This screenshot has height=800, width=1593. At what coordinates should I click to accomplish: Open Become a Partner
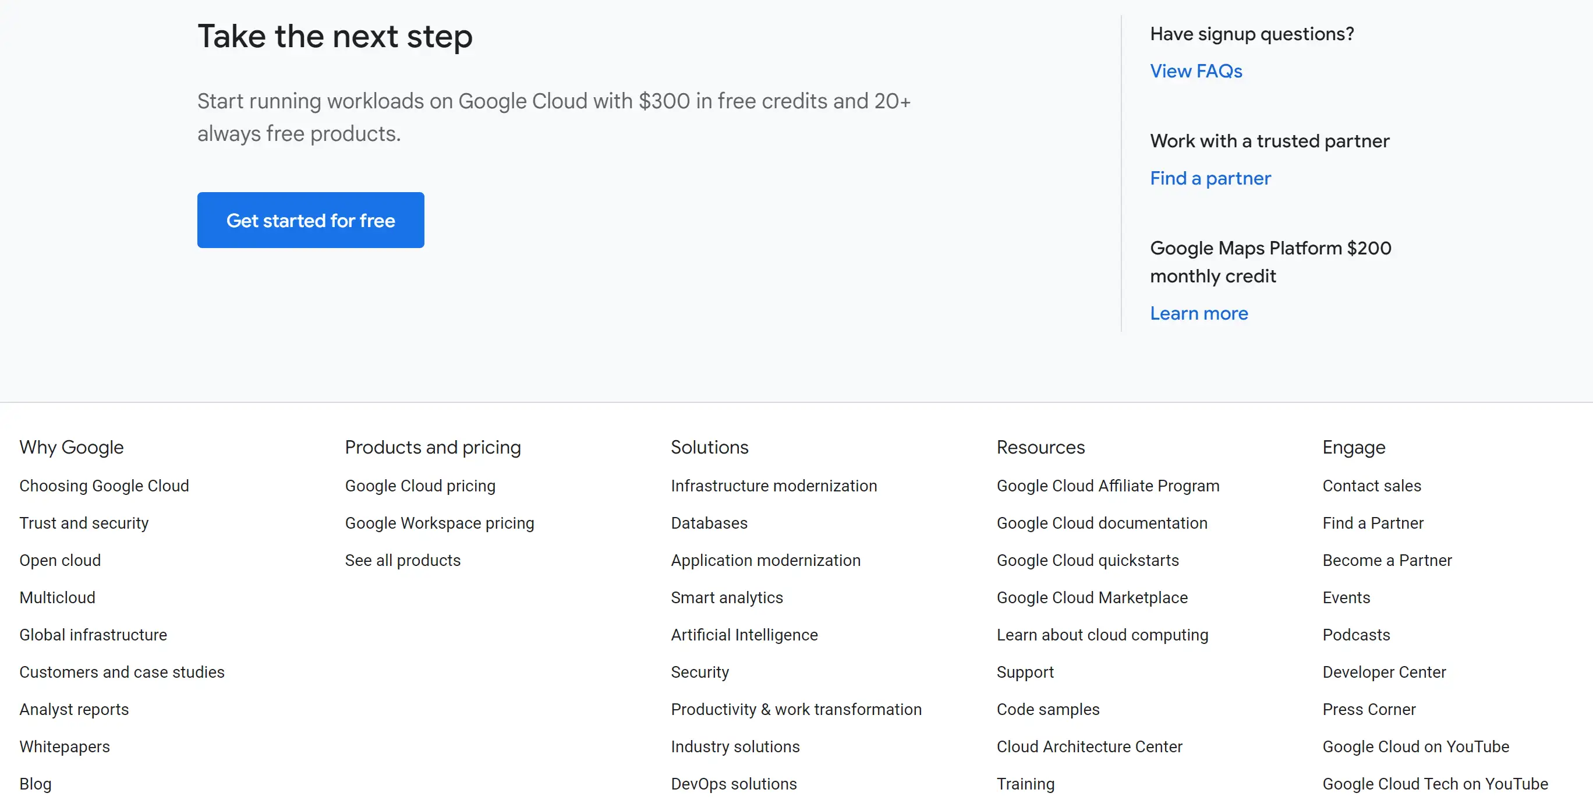pos(1386,560)
